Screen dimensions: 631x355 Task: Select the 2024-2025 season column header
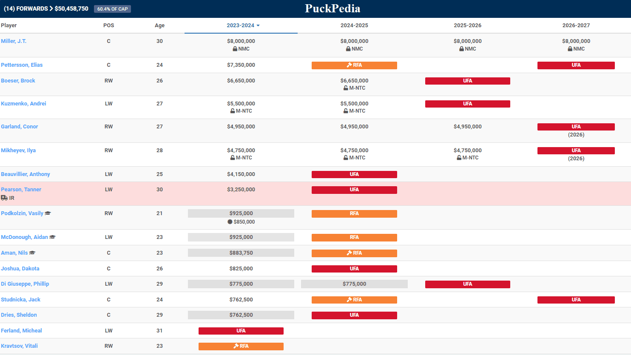(354, 26)
